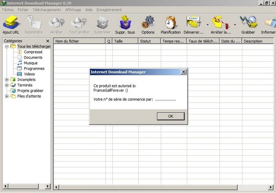Image resolution: width=276 pixels, height=193 pixels.
Task: Open the Téléchargements menu
Action: tap(47, 10)
